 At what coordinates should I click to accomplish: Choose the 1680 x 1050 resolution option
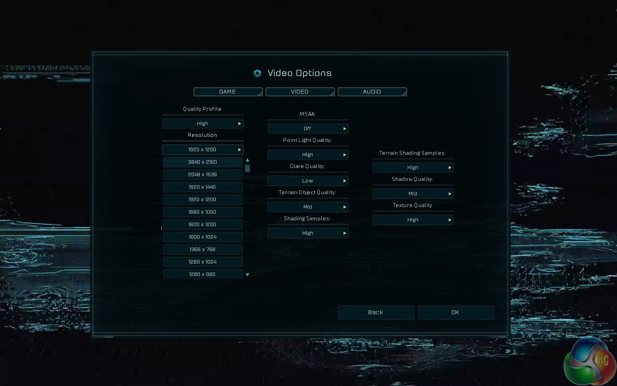203,212
